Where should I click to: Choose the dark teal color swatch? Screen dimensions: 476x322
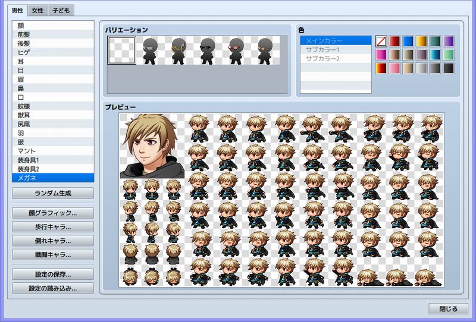[x=435, y=41]
